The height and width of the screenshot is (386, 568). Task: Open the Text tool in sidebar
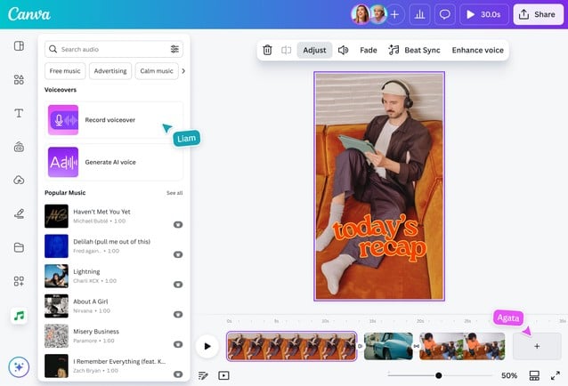(x=19, y=113)
